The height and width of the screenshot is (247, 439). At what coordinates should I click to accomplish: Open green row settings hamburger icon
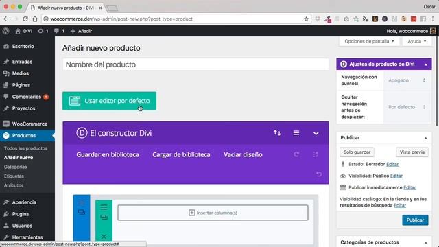point(104,207)
